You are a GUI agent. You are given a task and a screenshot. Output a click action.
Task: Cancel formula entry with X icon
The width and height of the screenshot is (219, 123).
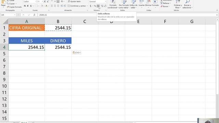[x=23, y=15]
